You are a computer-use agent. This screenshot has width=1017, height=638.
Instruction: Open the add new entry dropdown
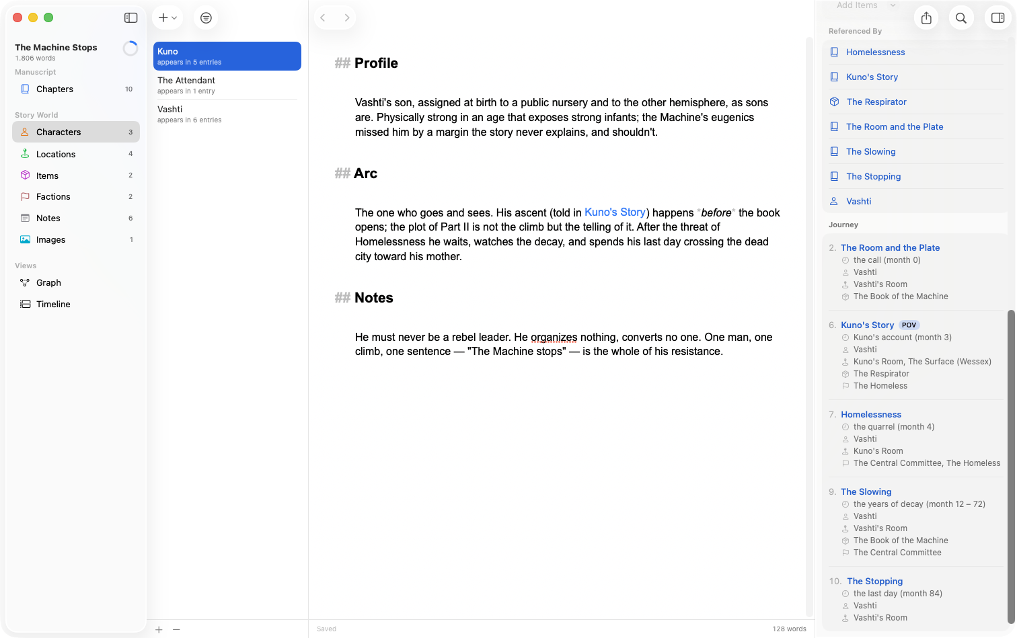click(167, 18)
